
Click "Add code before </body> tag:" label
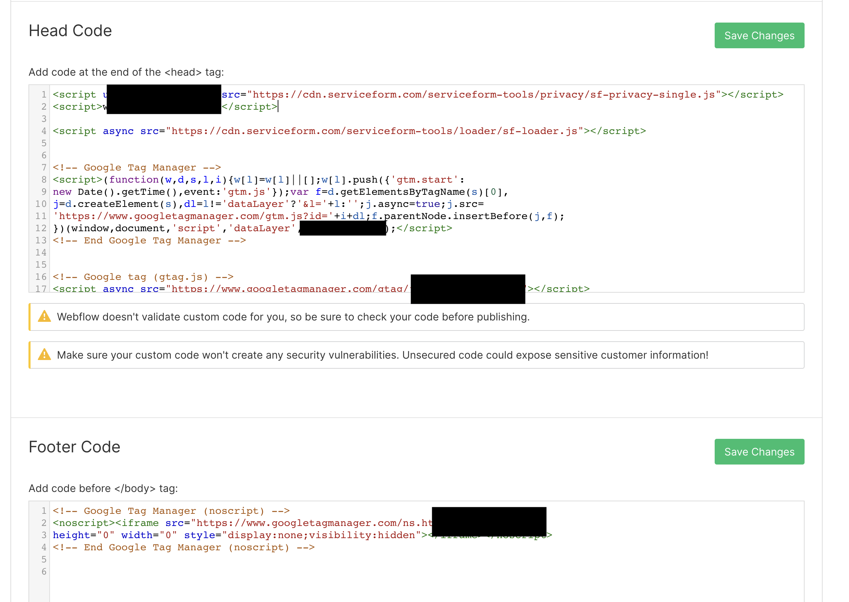click(103, 488)
